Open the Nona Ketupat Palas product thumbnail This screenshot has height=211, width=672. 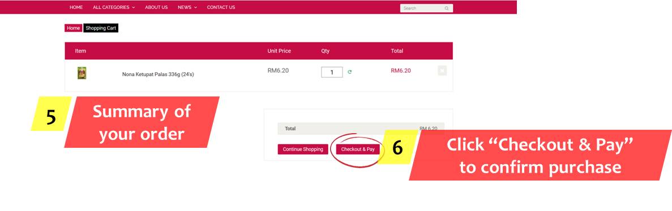82,73
